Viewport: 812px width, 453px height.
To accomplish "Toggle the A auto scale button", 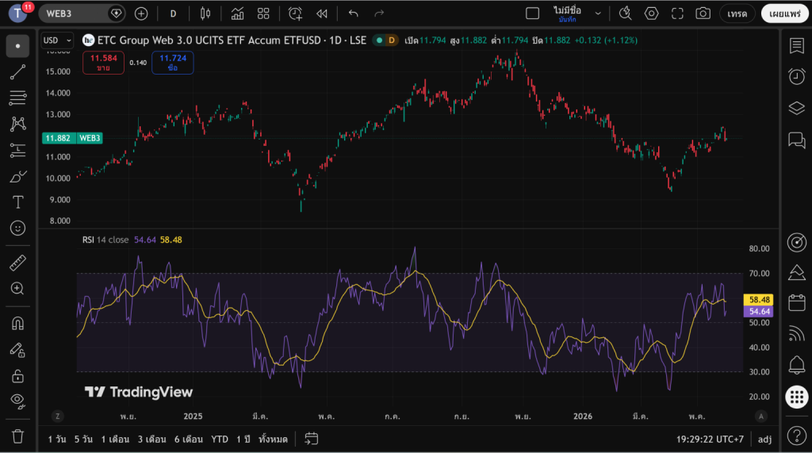I will pos(760,417).
